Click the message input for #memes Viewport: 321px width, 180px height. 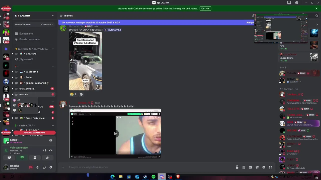tap(150, 167)
